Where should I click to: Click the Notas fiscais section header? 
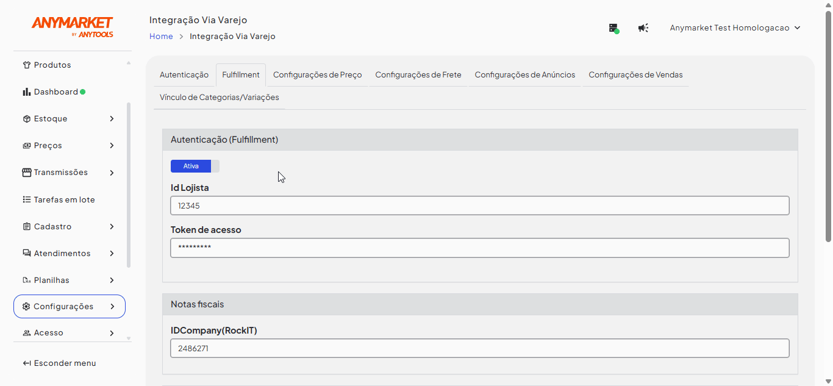[x=480, y=304]
